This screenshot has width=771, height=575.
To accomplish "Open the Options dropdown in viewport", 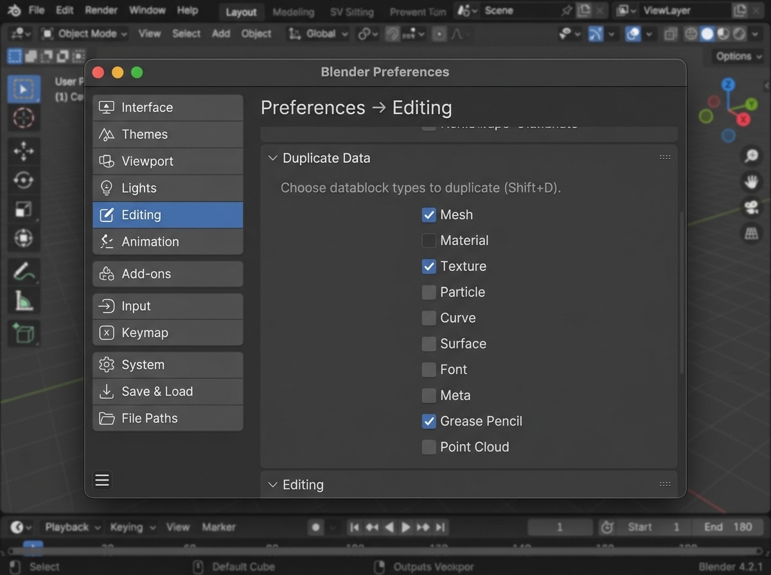I will [739, 56].
